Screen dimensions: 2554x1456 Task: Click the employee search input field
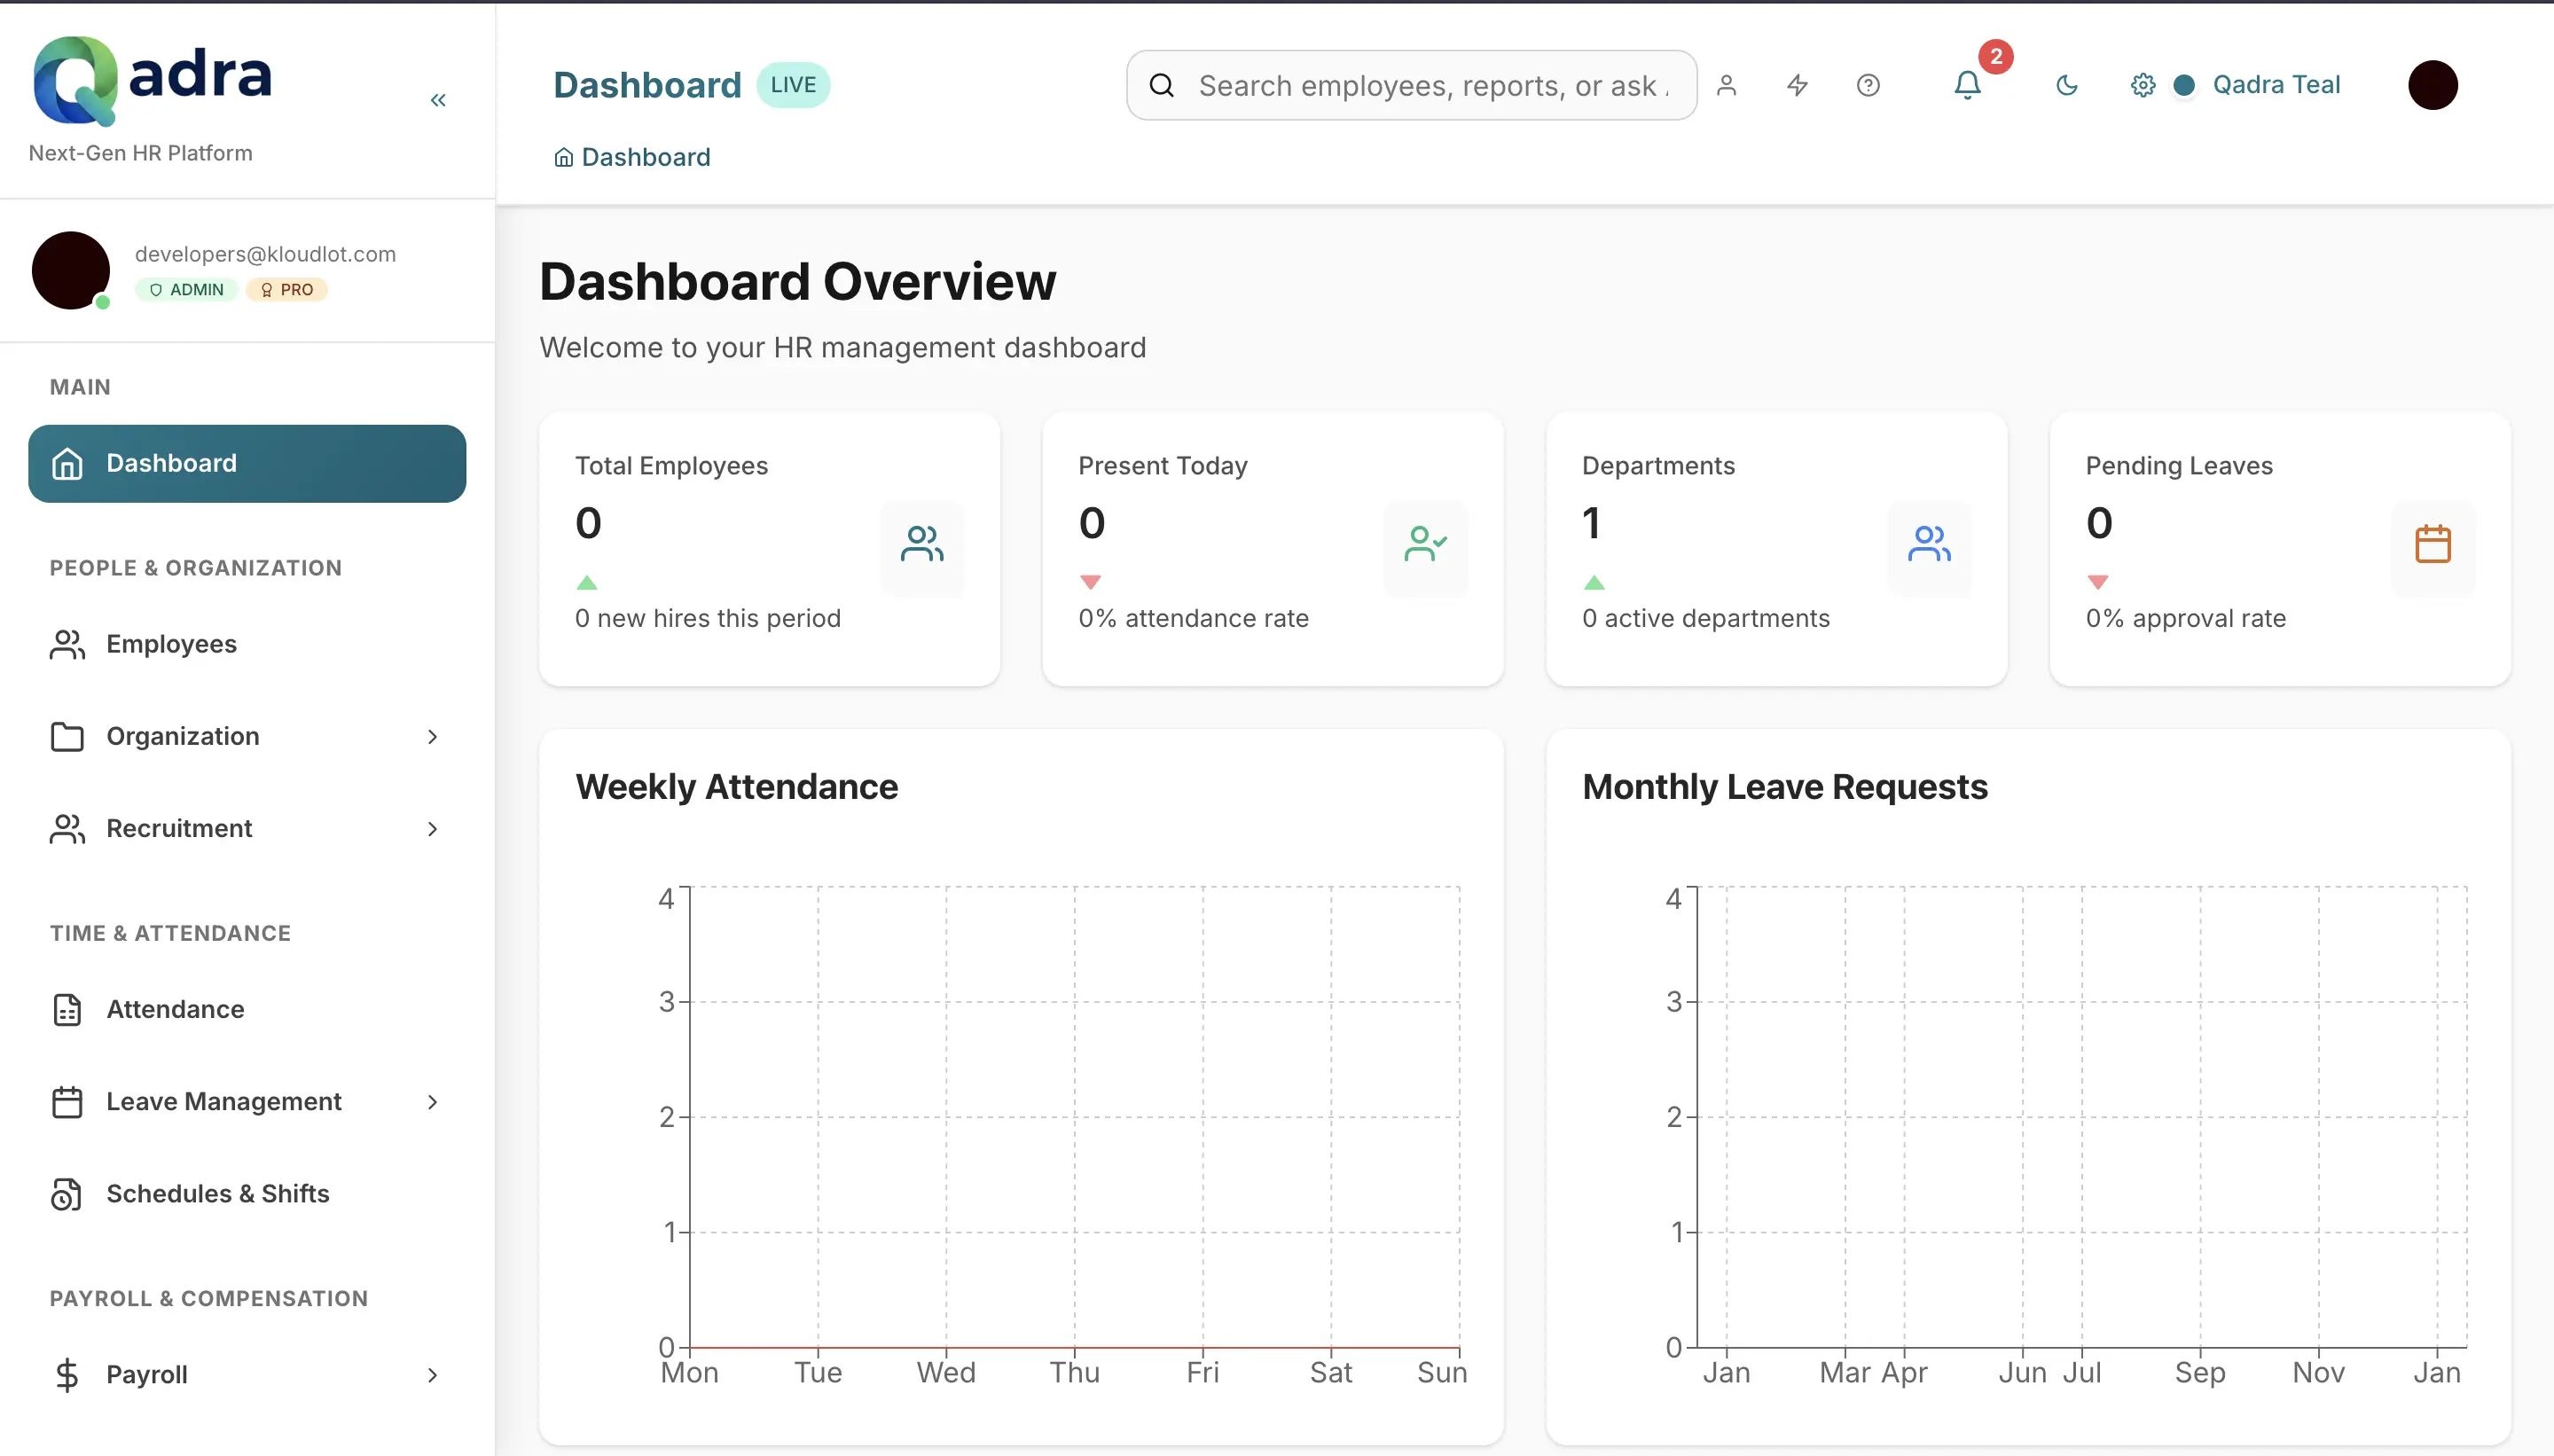point(1410,85)
